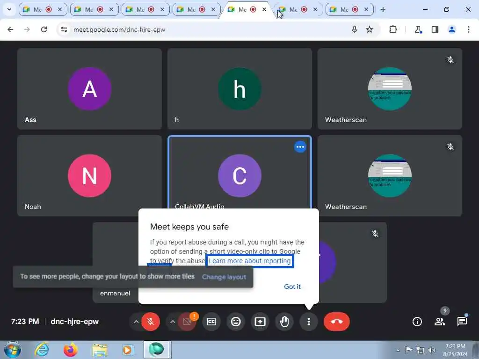
Task: Open Chrome profile avatar
Action: click(x=452, y=29)
